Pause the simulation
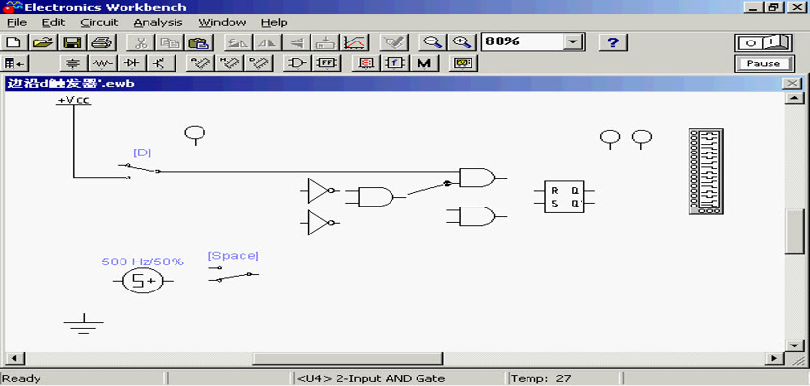Screen dimensions: 810x386 [764, 64]
